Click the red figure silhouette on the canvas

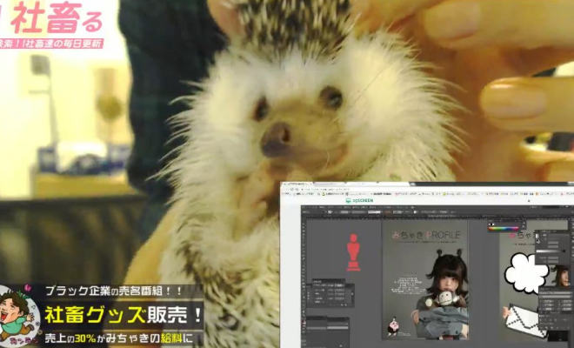[x=353, y=251]
